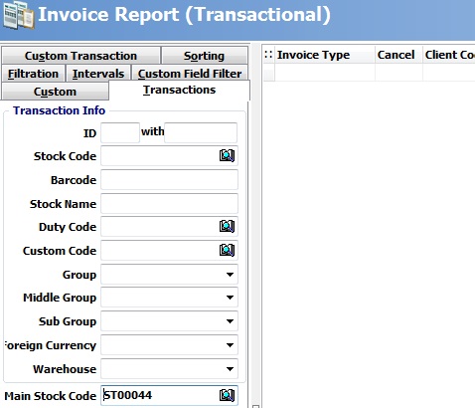Open Duty Code lookup icon
Screen dimensions: 475x408
(227, 226)
